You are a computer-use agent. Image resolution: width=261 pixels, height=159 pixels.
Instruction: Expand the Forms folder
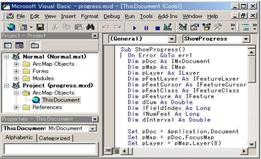pos(16,71)
